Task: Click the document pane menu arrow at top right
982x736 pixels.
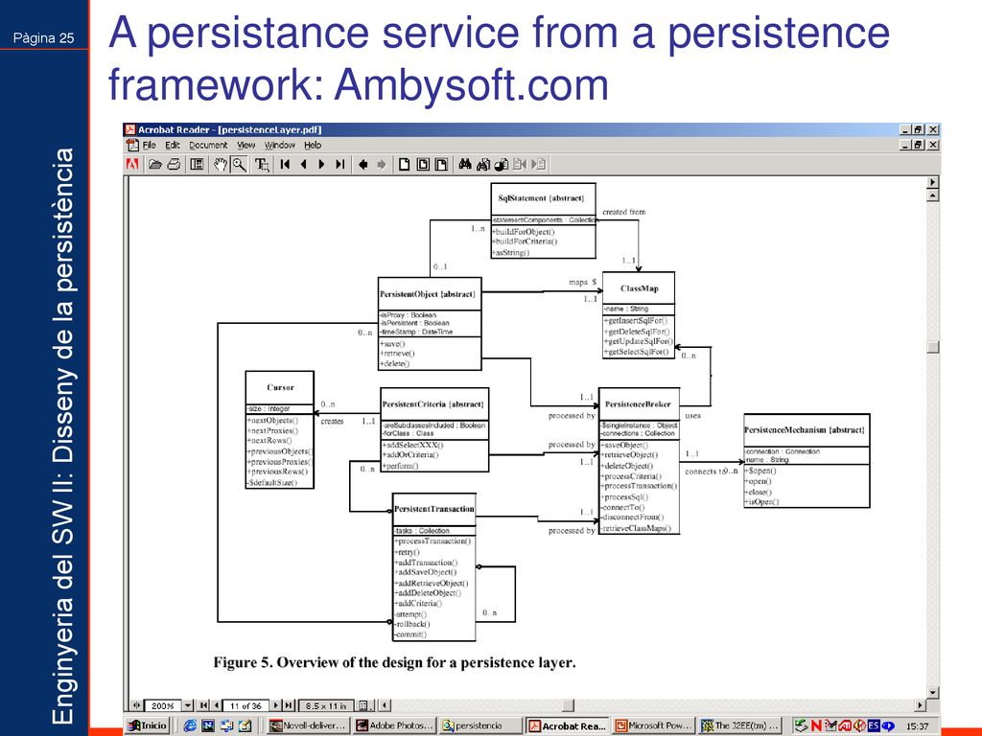Action: pos(933,182)
